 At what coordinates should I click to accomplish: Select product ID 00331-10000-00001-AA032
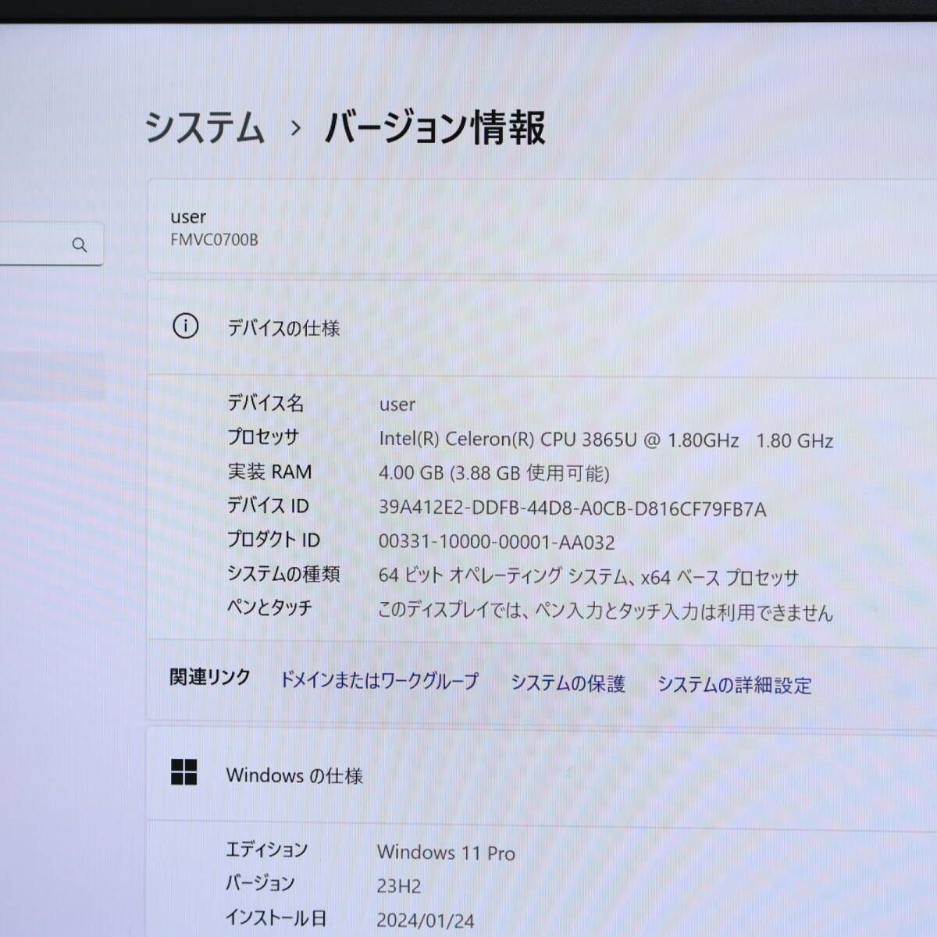coord(497,542)
